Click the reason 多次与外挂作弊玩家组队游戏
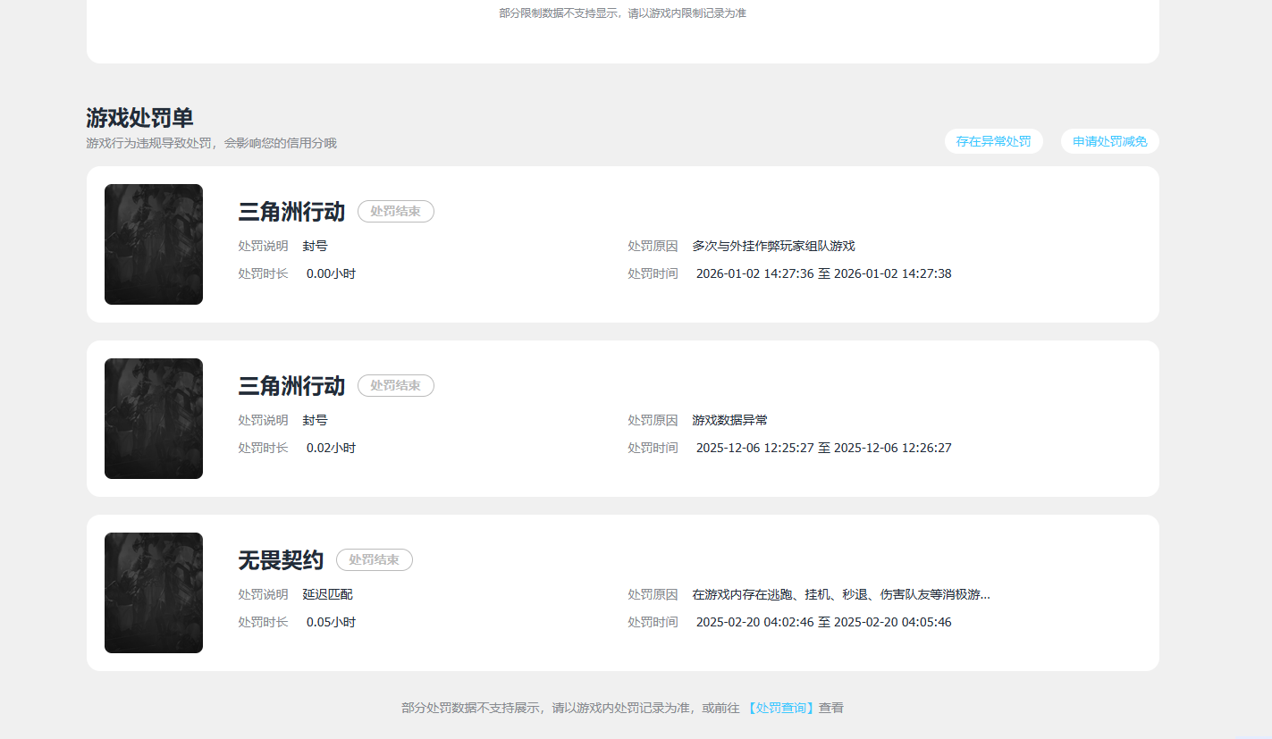The image size is (1272, 739). point(773,246)
